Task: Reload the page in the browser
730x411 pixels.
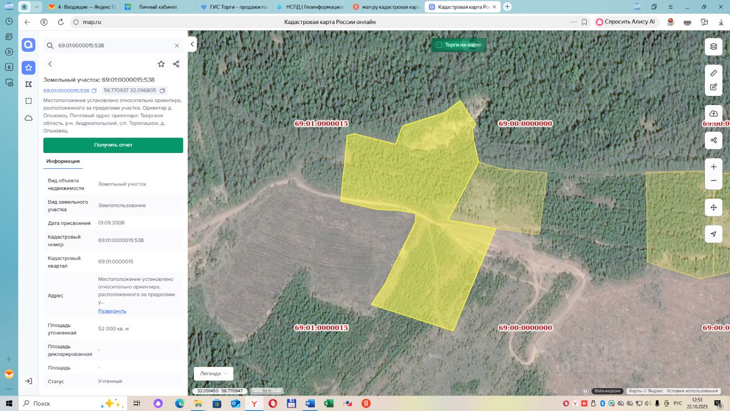Action: (x=60, y=22)
